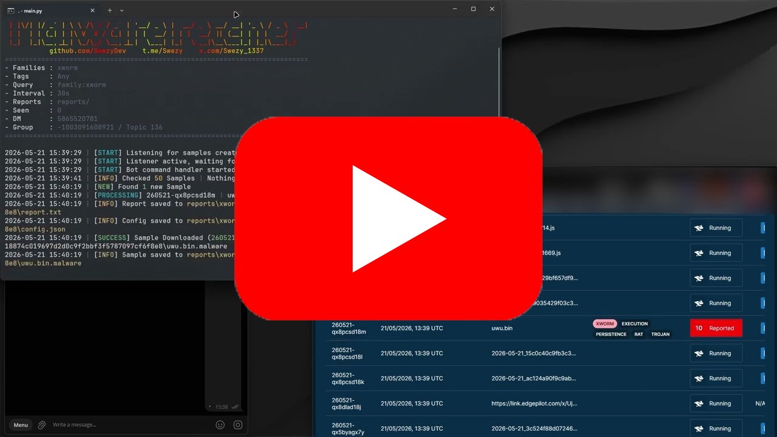Image resolution: width=777 pixels, height=437 pixels.
Task: Open a new terminal tab with plus icon
Action: tap(110, 10)
